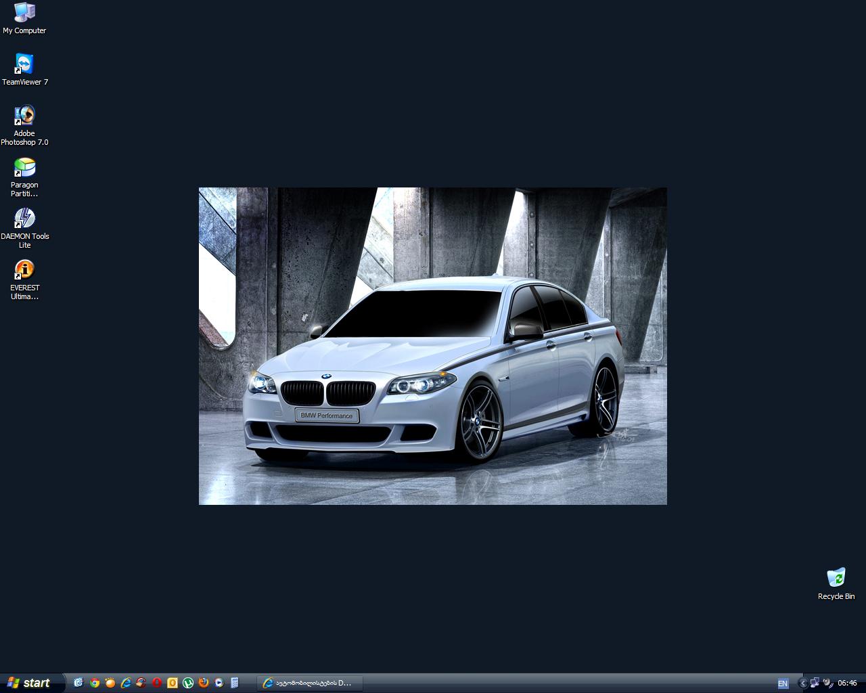Open the EN language bar selector
The height and width of the screenshot is (693, 866).
coord(783,684)
